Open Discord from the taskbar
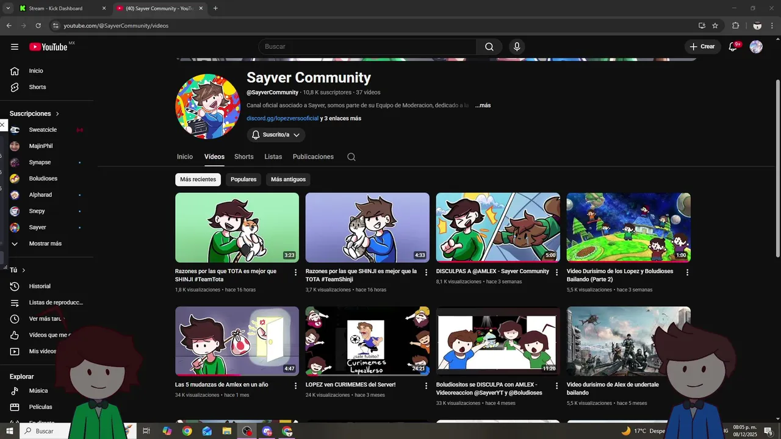The image size is (781, 439). (267, 431)
